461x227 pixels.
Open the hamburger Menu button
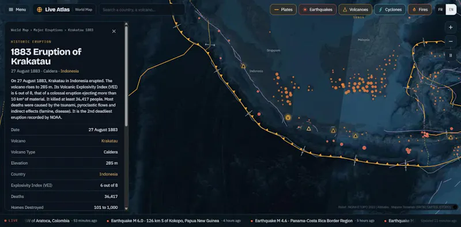(x=17, y=9)
